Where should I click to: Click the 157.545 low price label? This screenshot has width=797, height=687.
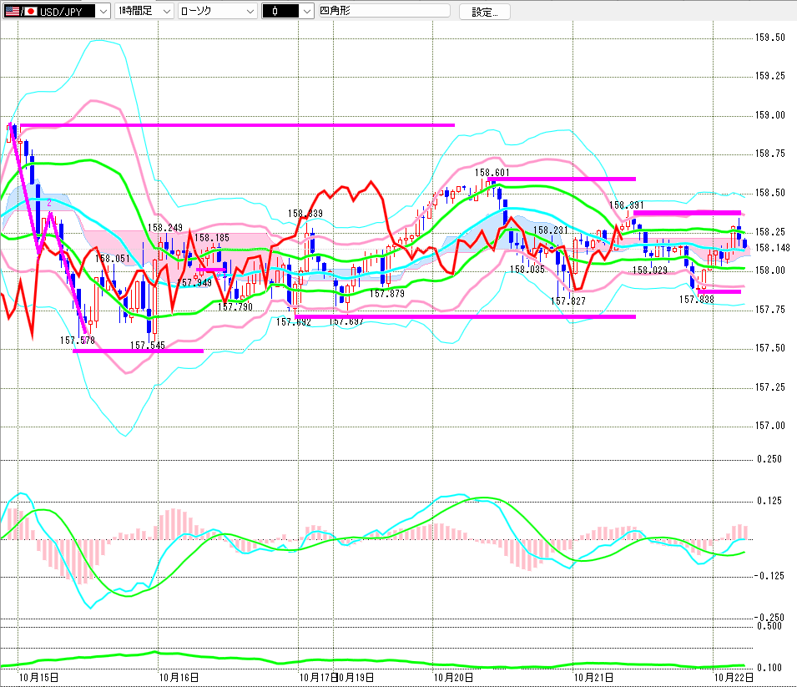(x=148, y=346)
